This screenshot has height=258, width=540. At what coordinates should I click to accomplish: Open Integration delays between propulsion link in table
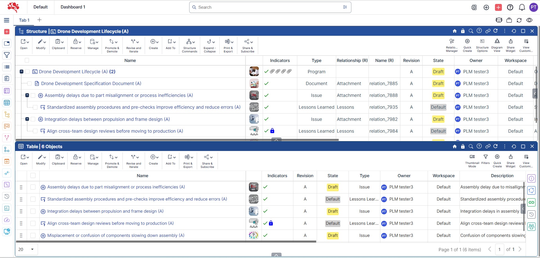[x=105, y=211]
